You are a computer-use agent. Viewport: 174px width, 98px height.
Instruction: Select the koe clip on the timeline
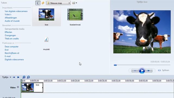point(32,87)
